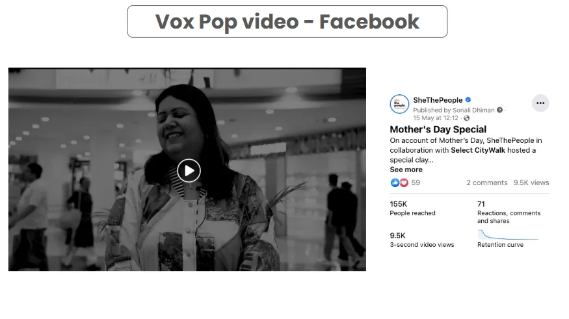
Task: Click the SheThePeople profile picture
Action: pyautogui.click(x=399, y=104)
